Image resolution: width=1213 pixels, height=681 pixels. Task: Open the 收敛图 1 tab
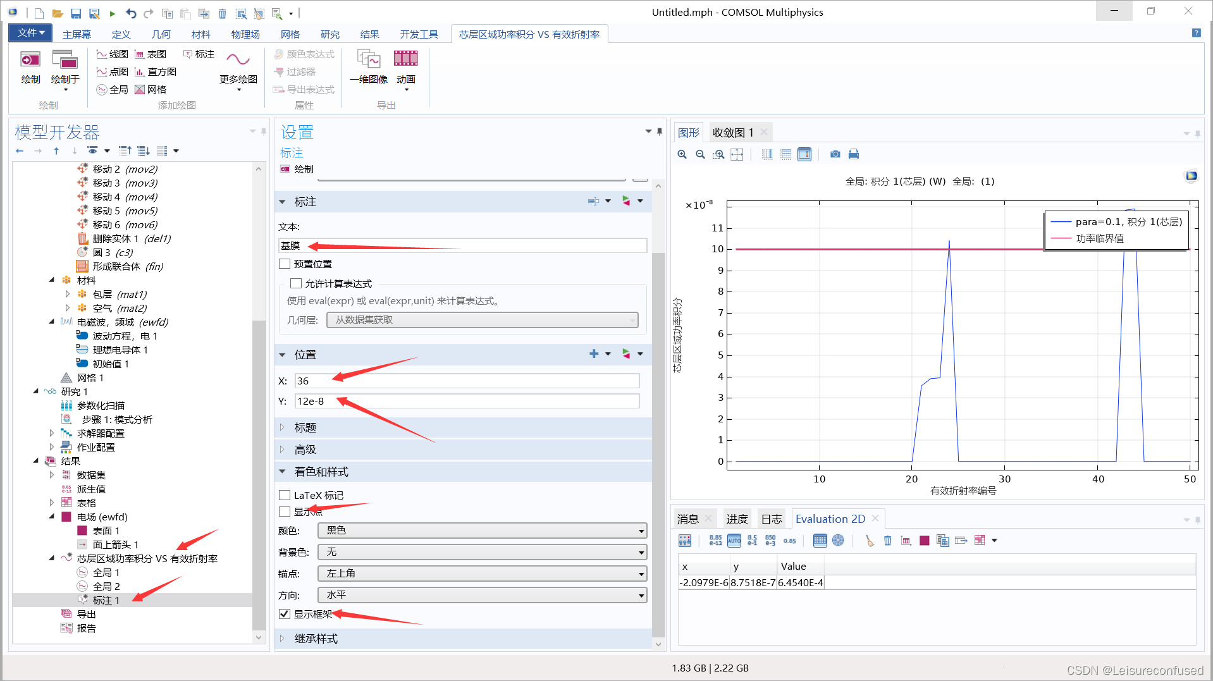(x=733, y=132)
